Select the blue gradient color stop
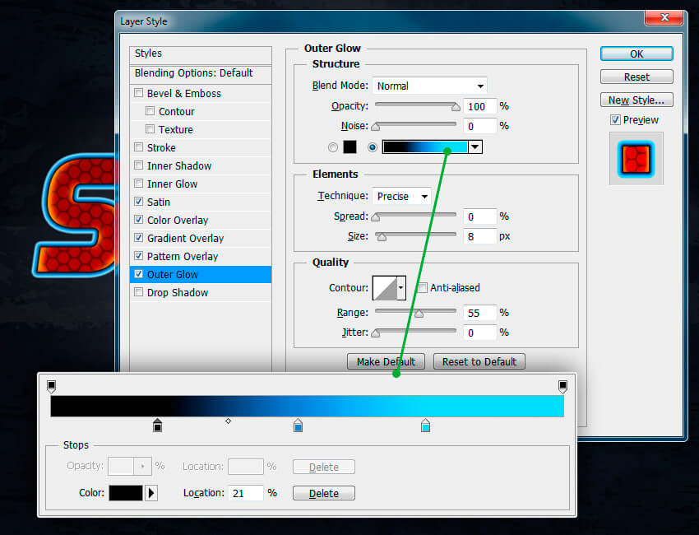 coord(299,426)
